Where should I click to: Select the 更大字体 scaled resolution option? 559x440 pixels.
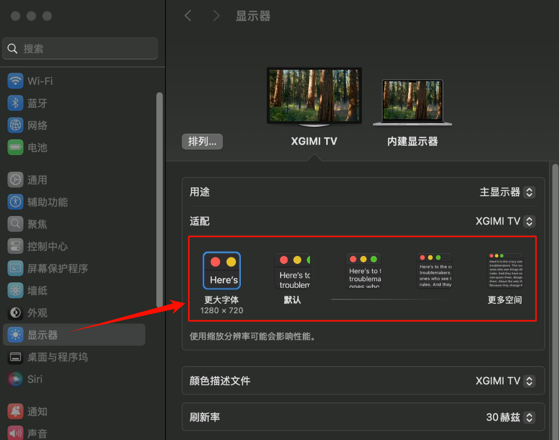221,269
